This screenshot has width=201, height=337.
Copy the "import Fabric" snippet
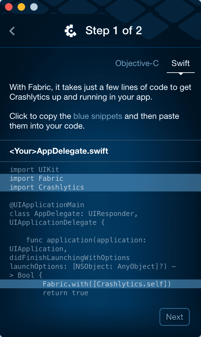(x=36, y=178)
